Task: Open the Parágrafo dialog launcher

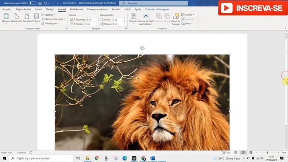Action: (126, 29)
